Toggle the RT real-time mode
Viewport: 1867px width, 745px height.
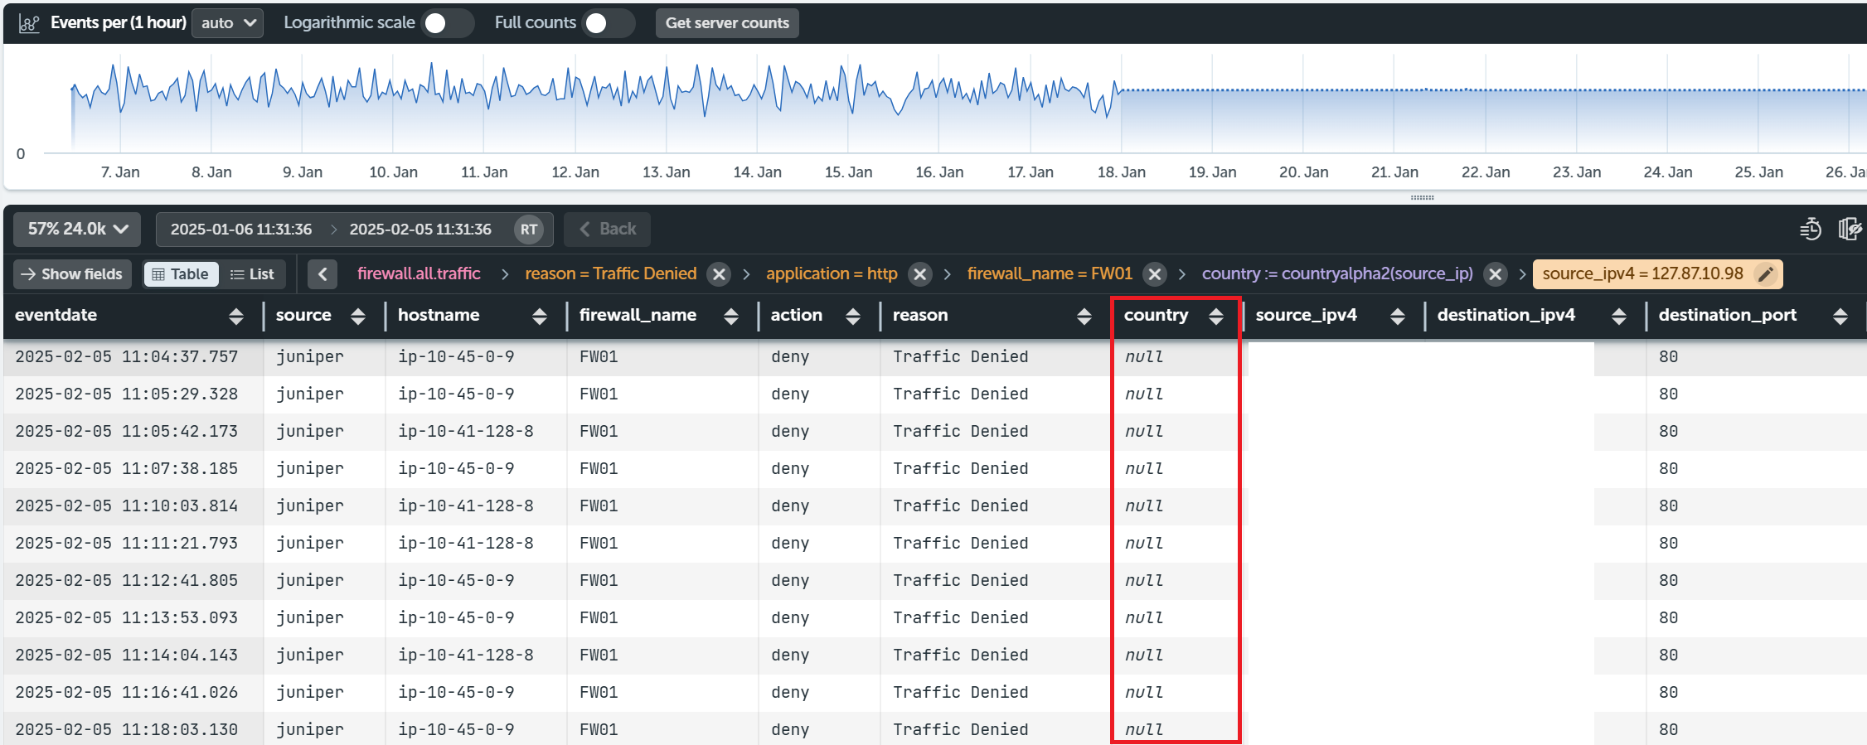point(529,230)
